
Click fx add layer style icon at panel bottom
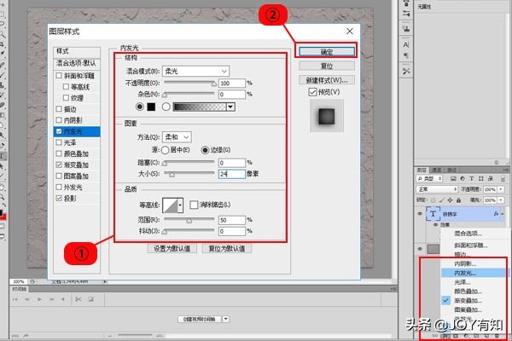pos(445,335)
